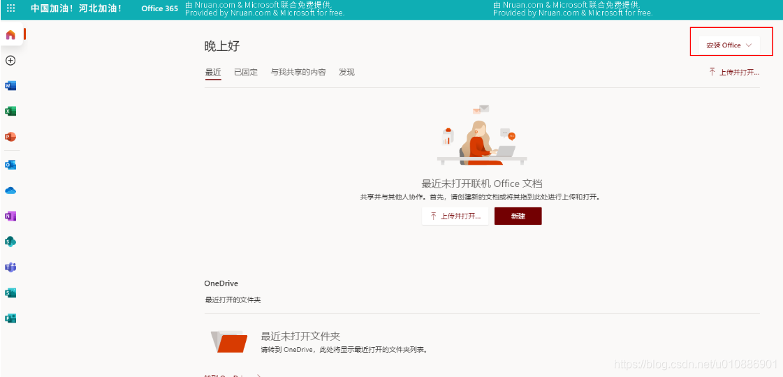This screenshot has width=783, height=377.
Task: Open Forms from the sidebar
Action: [10, 318]
